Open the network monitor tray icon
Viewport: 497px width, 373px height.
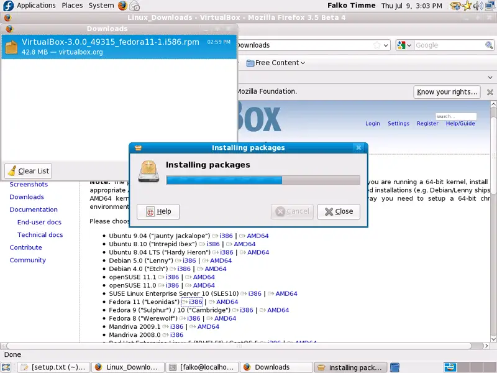490,6
